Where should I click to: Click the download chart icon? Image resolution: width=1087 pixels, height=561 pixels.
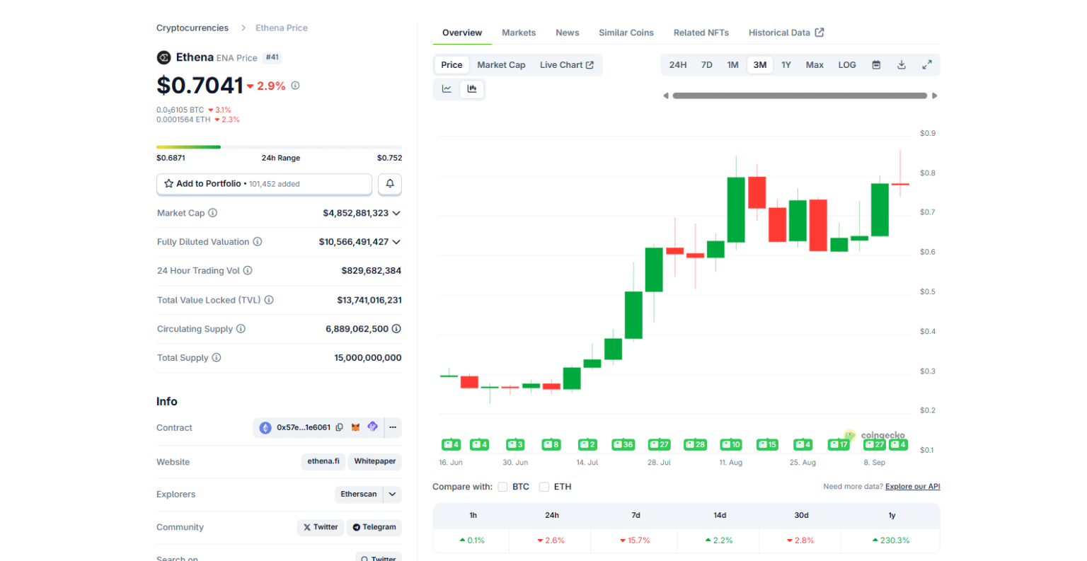click(x=902, y=64)
